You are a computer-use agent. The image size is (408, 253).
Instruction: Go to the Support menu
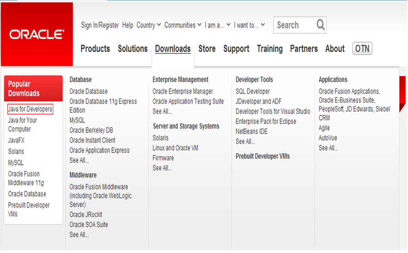click(x=236, y=49)
